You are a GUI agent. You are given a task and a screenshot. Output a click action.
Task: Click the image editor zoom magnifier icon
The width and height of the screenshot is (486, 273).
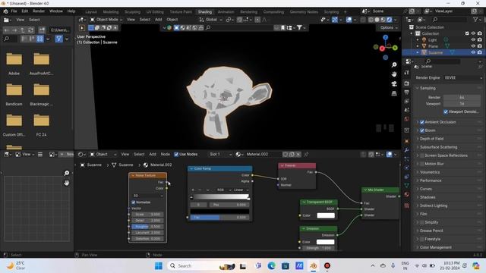coord(66,173)
